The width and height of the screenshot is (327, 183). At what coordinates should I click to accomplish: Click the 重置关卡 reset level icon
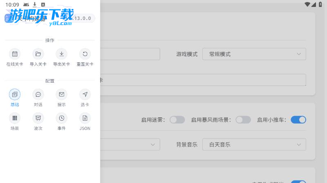[85, 54]
